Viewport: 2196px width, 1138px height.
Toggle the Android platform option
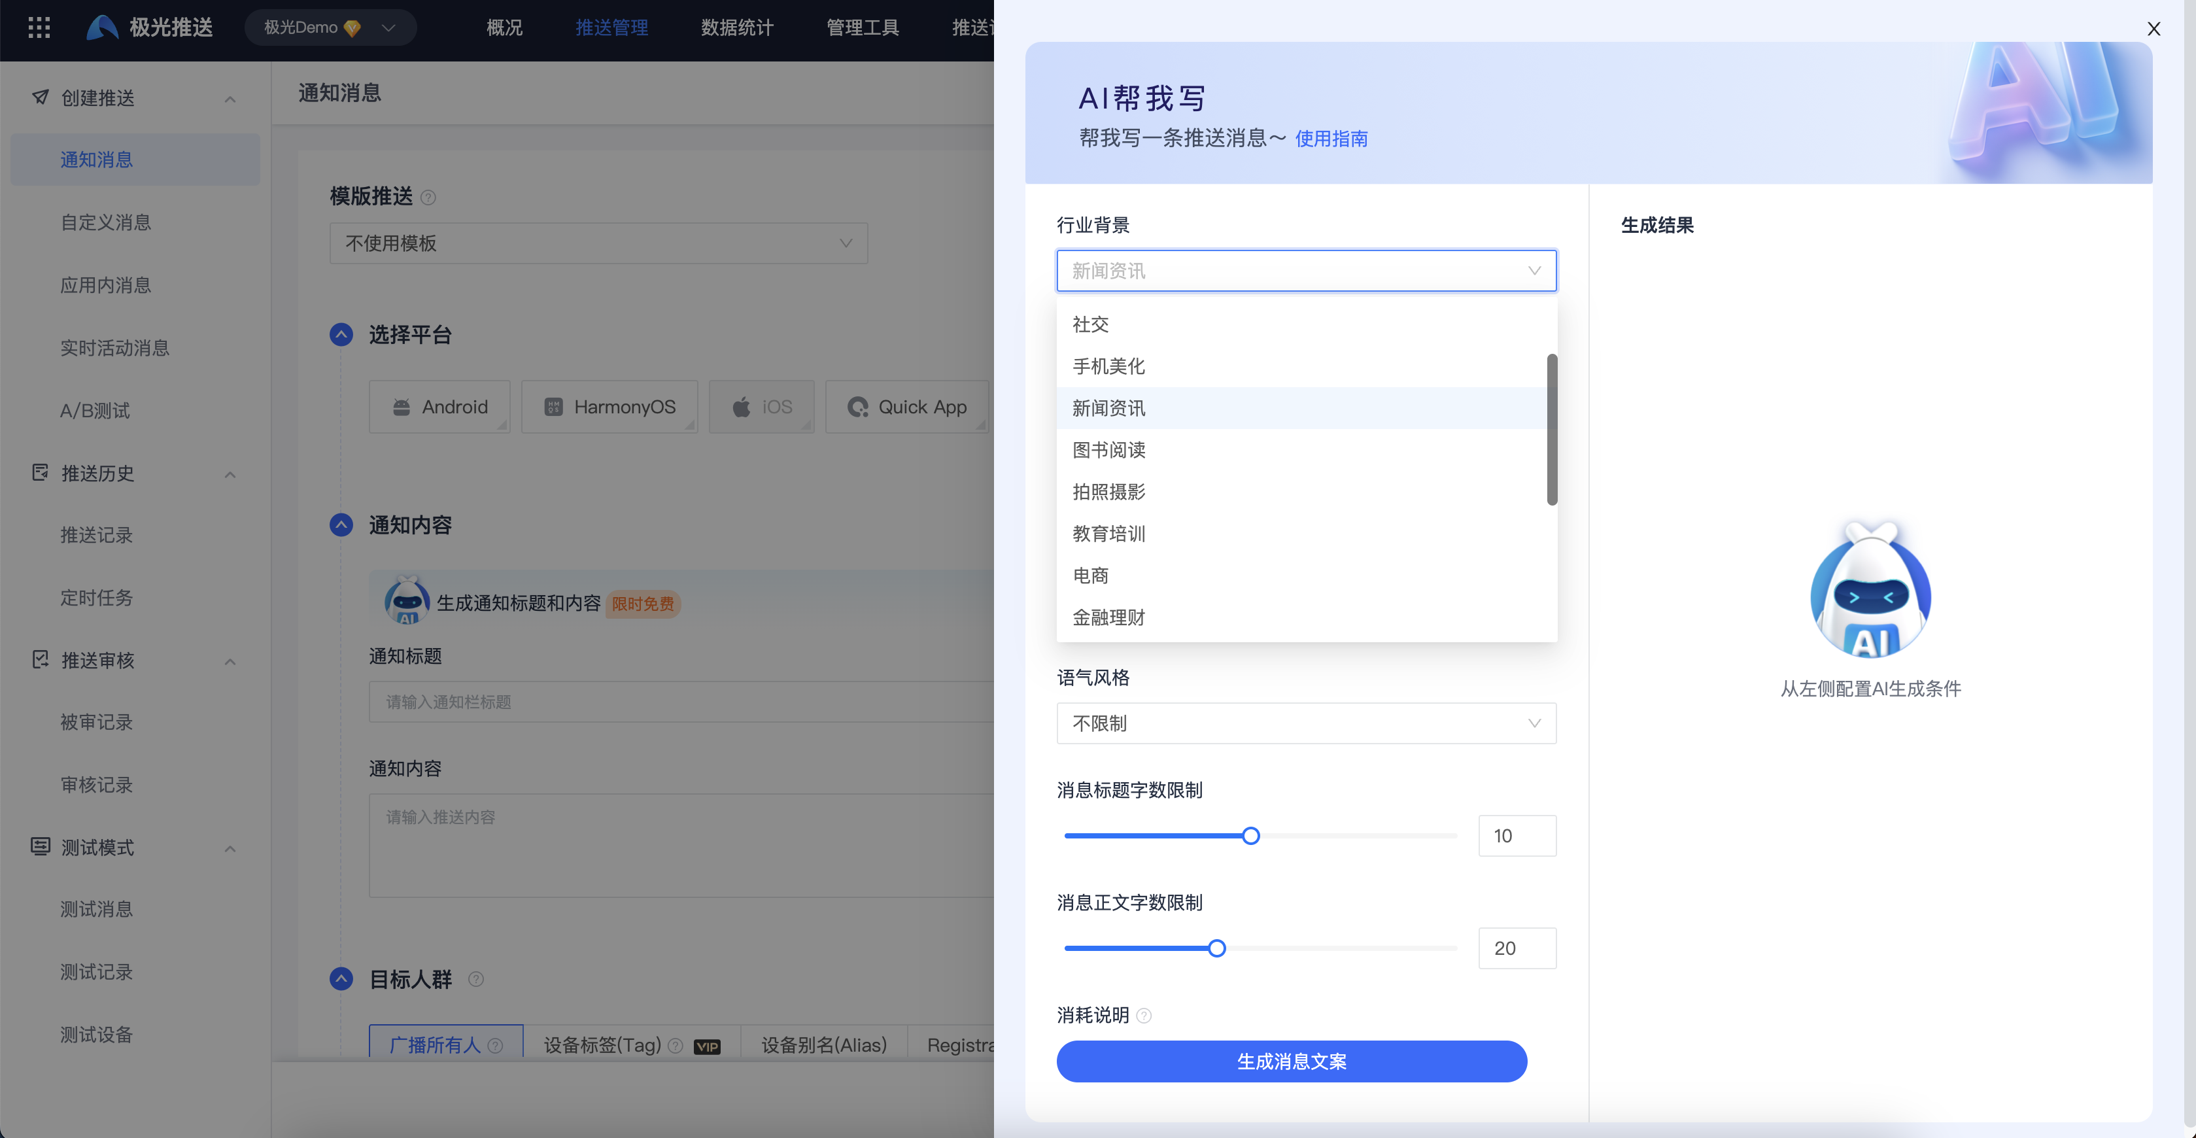(440, 407)
